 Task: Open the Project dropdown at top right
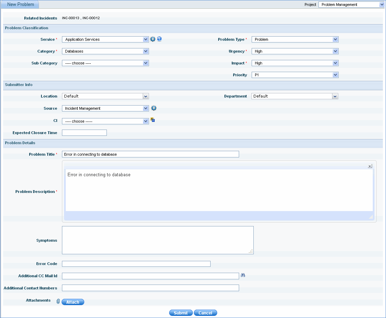(351, 5)
